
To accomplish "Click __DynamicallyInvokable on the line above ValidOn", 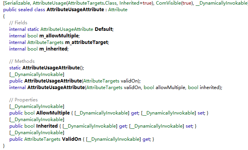I will click(x=37, y=133).
